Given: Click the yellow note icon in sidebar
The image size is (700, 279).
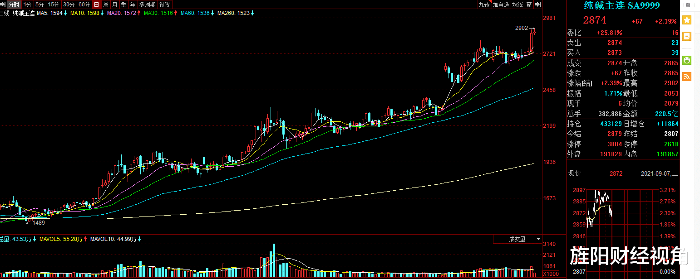Looking at the screenshot, I should (x=687, y=36).
